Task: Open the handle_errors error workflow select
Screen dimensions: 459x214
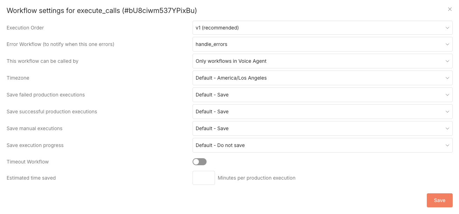Action: [x=315, y=45]
